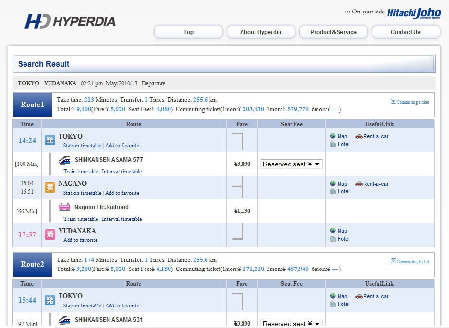Click the blue departure icon for Tokyo in Route1

coord(50,140)
